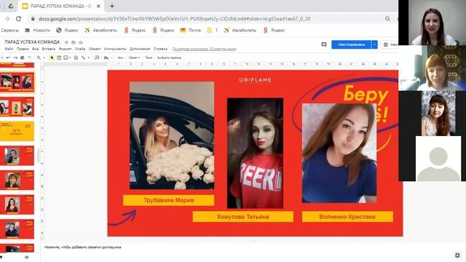
Task: Click the browser Forward arrow
Action: (7, 19)
